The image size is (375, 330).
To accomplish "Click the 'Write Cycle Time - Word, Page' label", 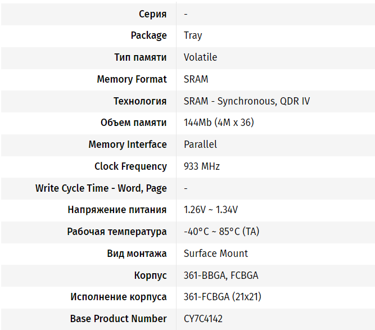I will [x=101, y=188].
